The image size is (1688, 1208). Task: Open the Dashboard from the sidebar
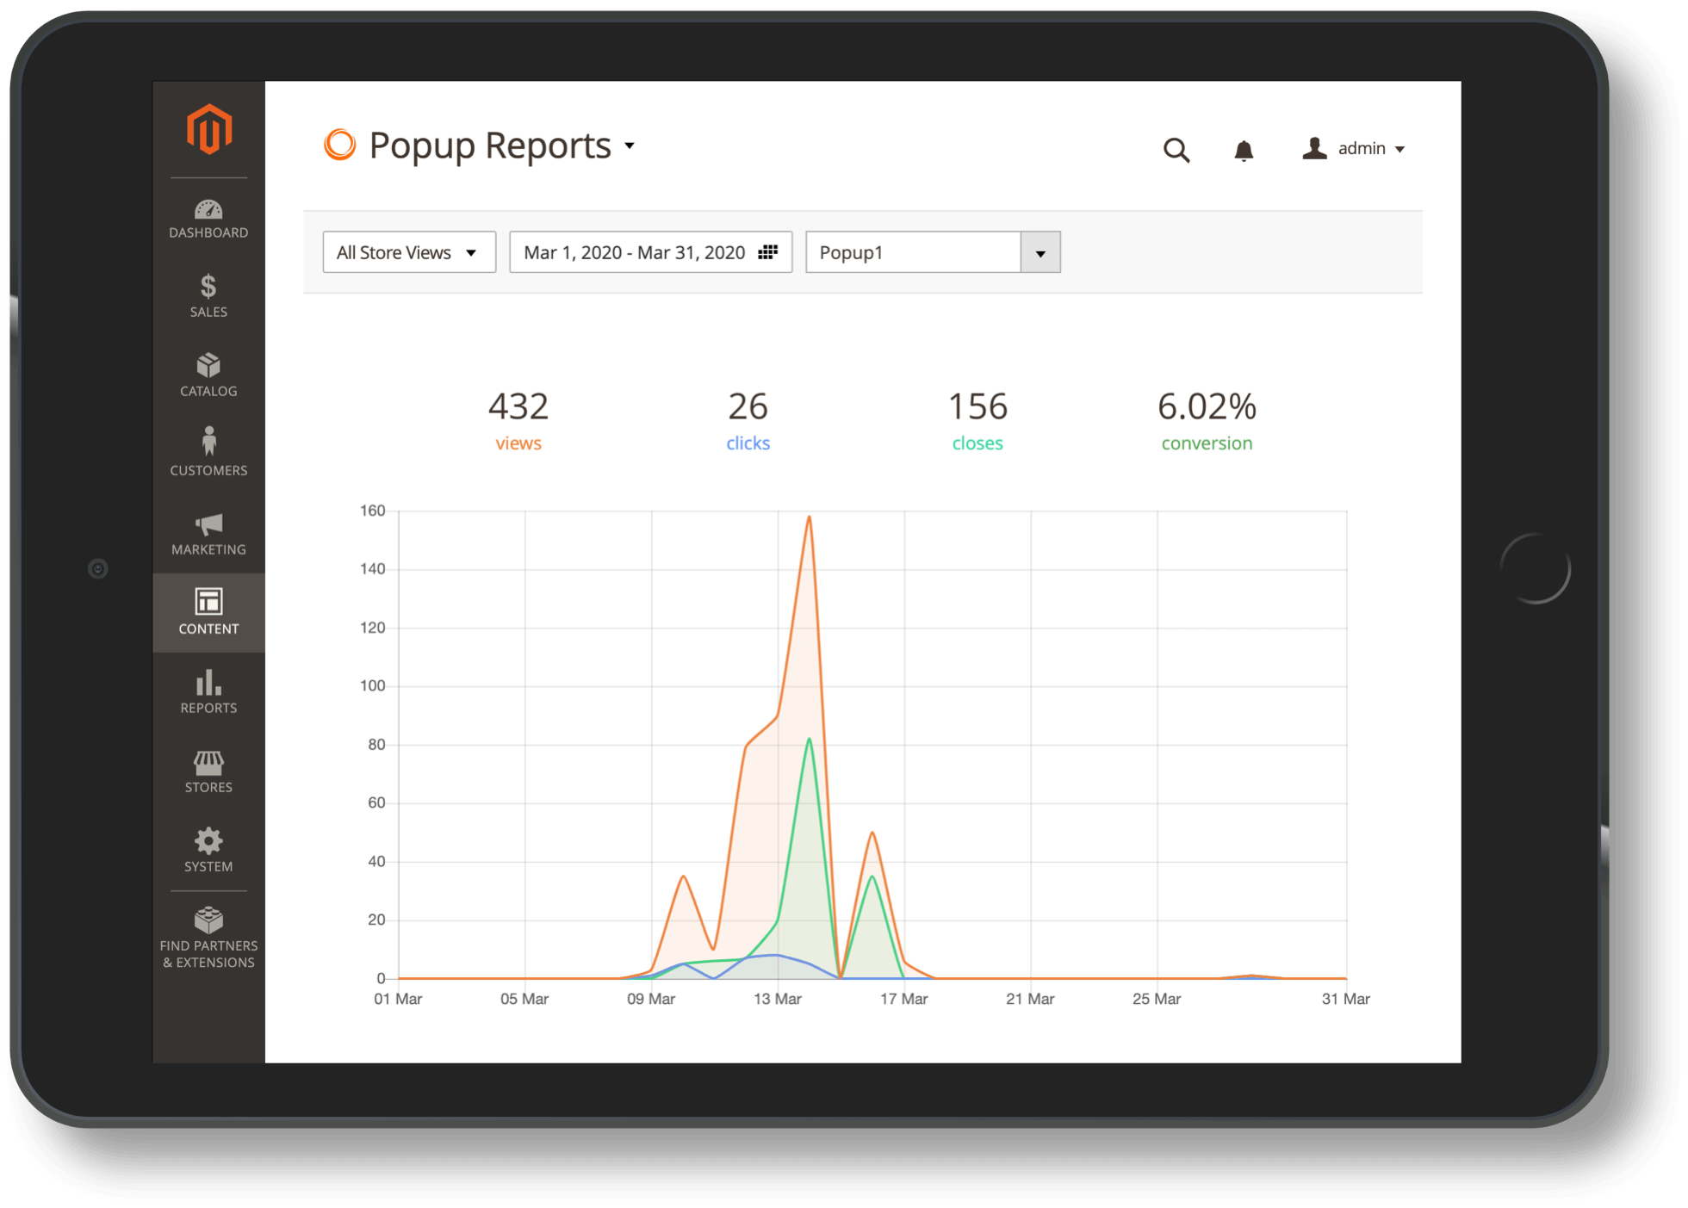point(208,218)
